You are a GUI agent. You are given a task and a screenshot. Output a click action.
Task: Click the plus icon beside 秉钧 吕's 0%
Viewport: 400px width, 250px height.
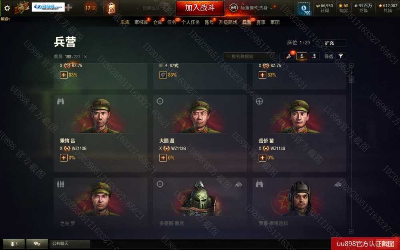64,158
